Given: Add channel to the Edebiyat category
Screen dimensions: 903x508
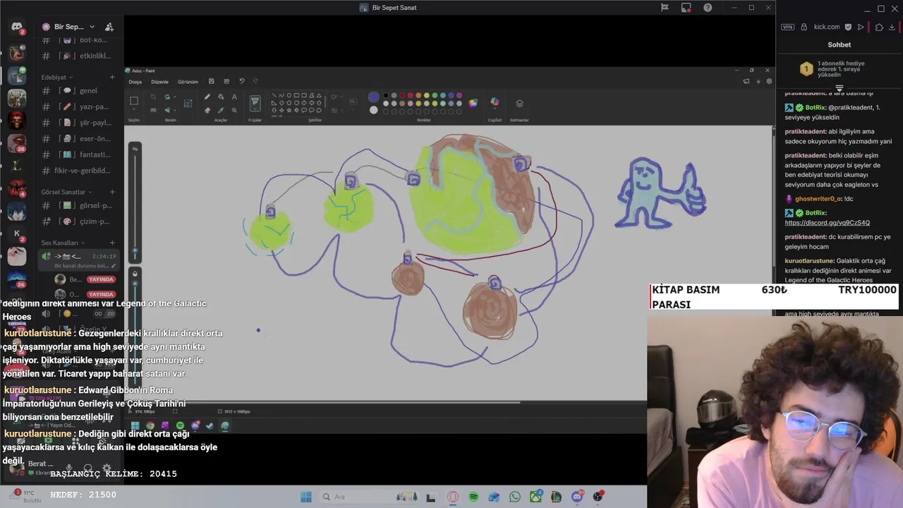Looking at the screenshot, I should (112, 77).
